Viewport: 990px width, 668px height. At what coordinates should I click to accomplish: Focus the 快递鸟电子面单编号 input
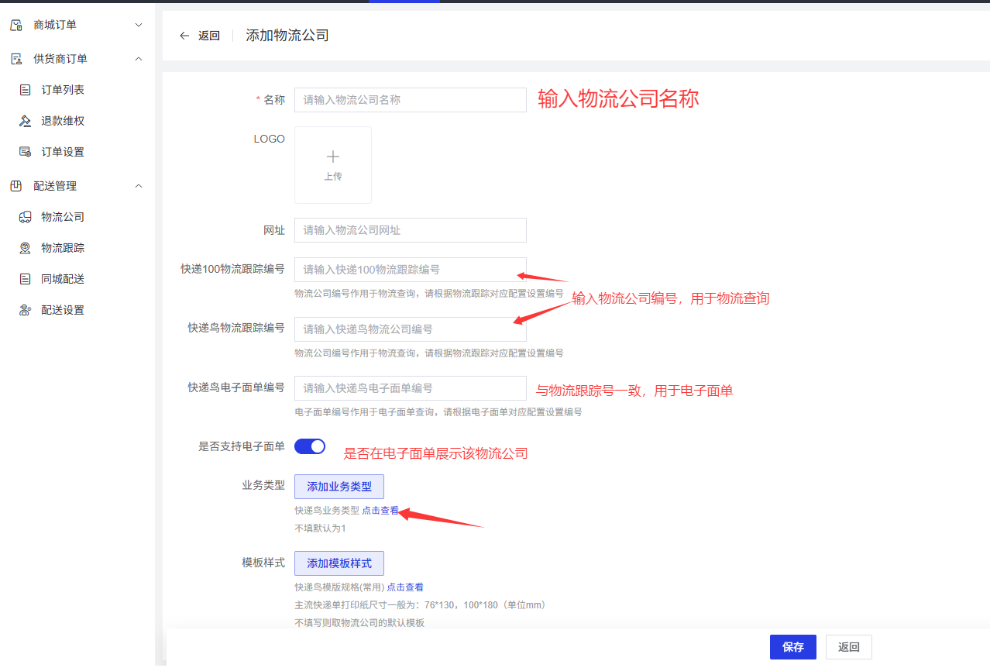411,388
